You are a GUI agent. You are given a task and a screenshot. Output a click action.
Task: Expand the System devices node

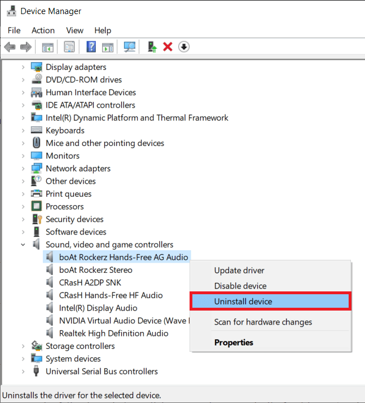23,359
